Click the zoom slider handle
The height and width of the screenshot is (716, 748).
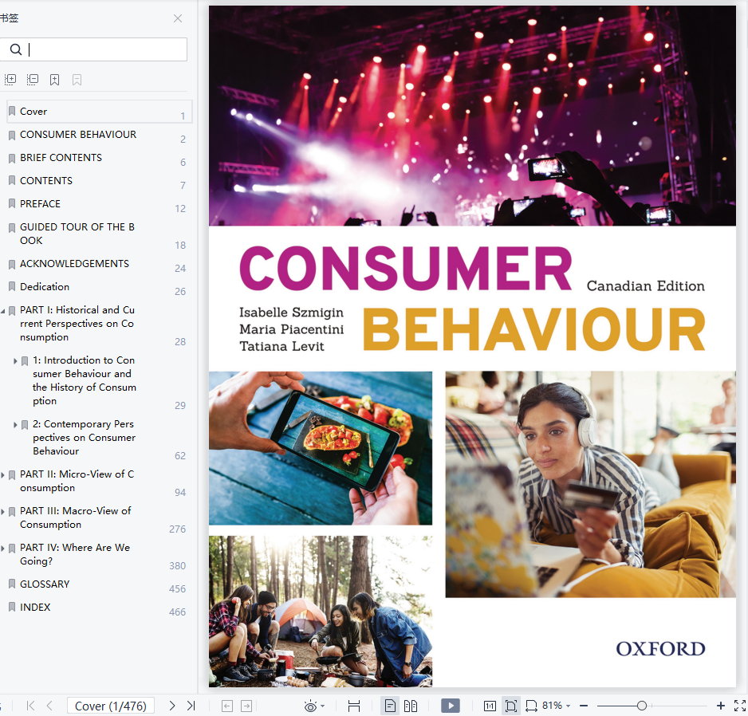coord(642,706)
